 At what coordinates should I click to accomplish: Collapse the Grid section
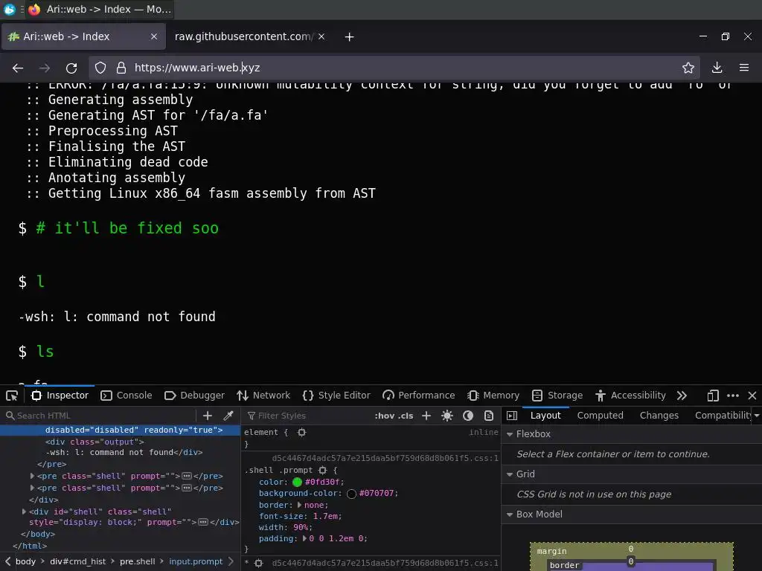tap(510, 474)
